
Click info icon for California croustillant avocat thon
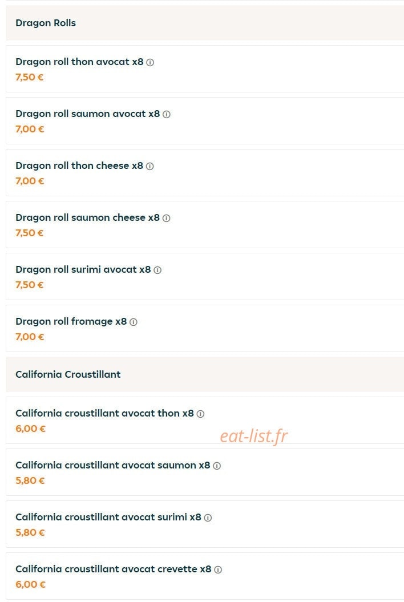click(200, 414)
